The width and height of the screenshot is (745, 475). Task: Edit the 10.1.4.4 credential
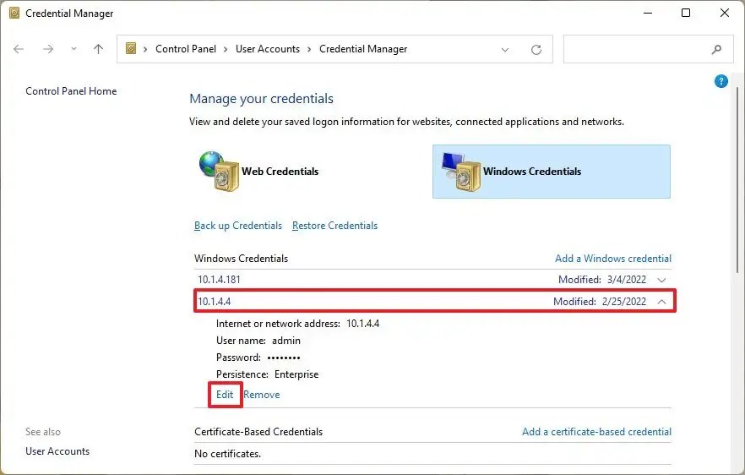(x=225, y=395)
